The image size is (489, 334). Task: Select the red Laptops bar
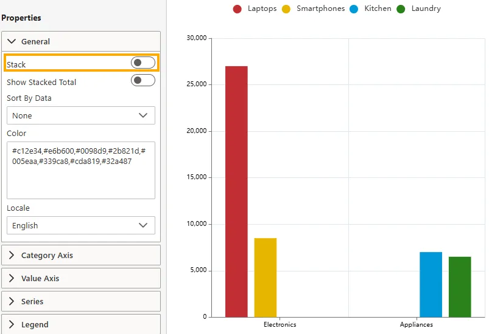236,191
